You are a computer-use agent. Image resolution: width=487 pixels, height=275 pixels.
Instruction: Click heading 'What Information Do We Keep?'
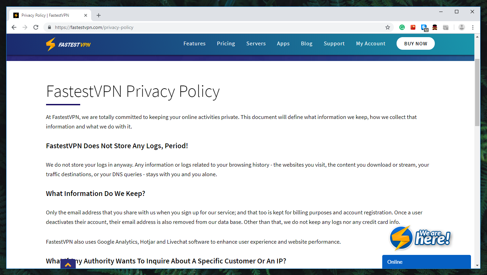(x=96, y=194)
